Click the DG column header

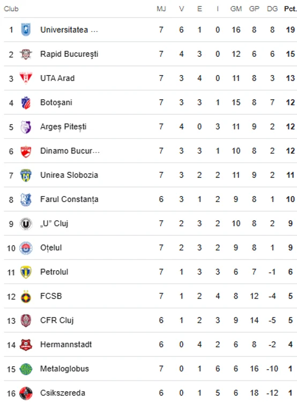(272, 9)
